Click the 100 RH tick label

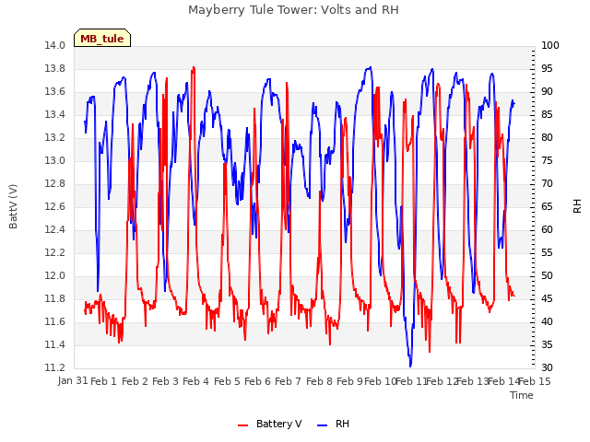[550, 46]
